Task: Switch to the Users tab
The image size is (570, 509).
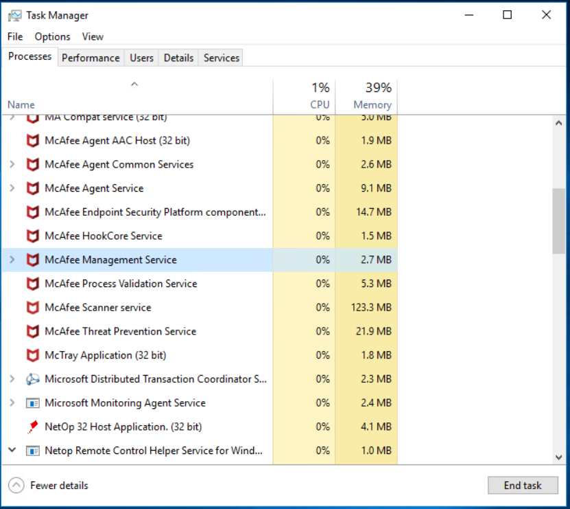Action: click(141, 58)
